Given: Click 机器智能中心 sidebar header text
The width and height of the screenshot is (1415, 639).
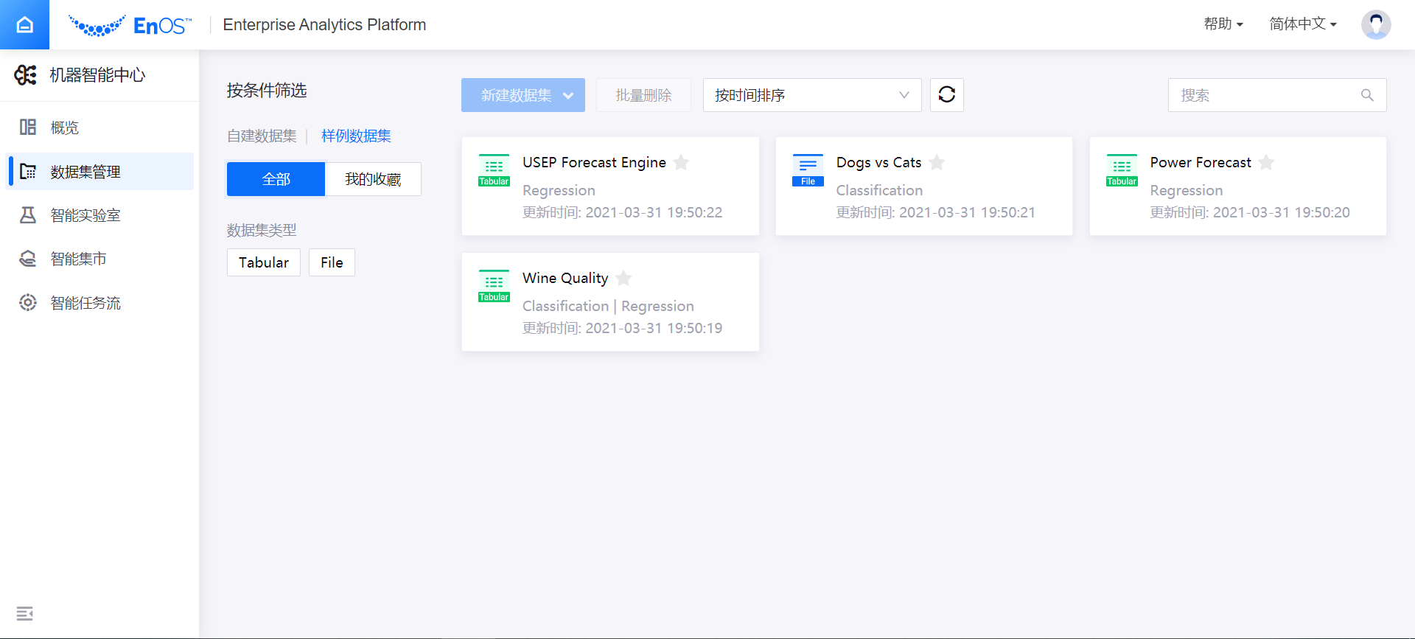Looking at the screenshot, I should click(97, 74).
